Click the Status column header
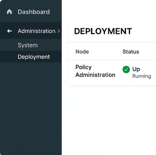 pos(131,52)
